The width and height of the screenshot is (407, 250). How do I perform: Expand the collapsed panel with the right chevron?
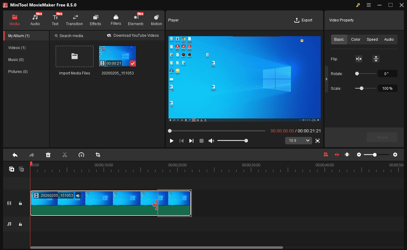326,79
